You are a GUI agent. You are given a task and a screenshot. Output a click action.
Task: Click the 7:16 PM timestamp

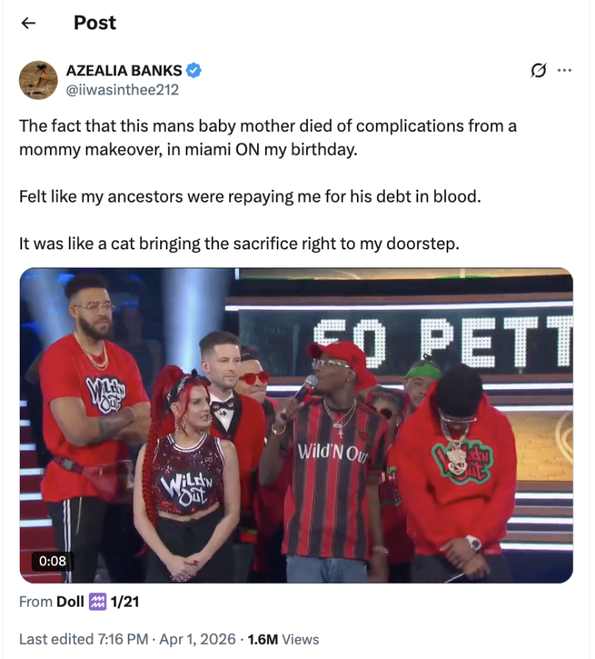[x=123, y=639]
